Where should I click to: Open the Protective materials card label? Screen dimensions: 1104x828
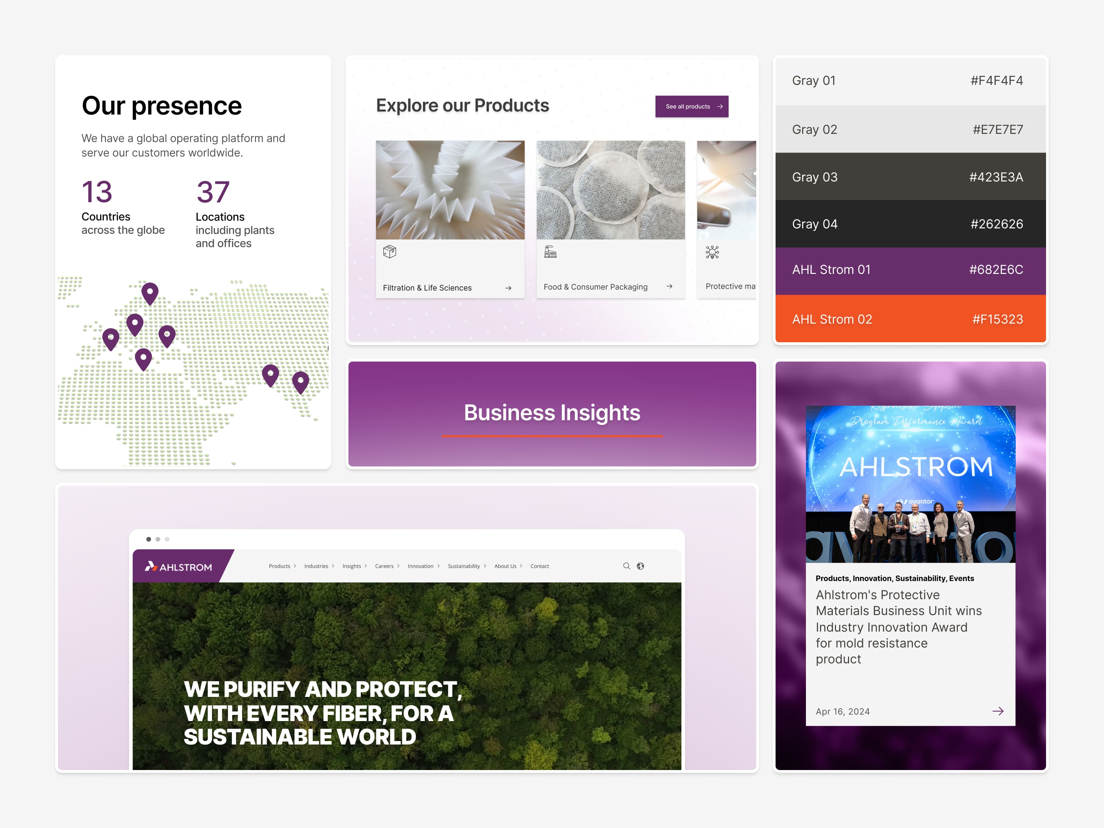[x=730, y=286]
